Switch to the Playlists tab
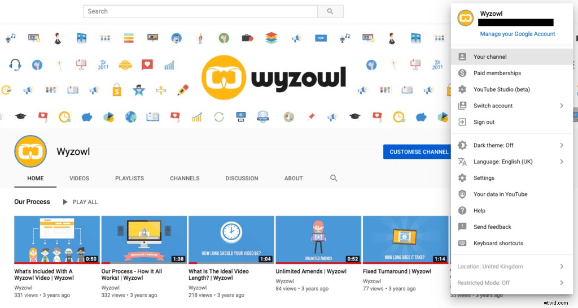 click(x=129, y=178)
